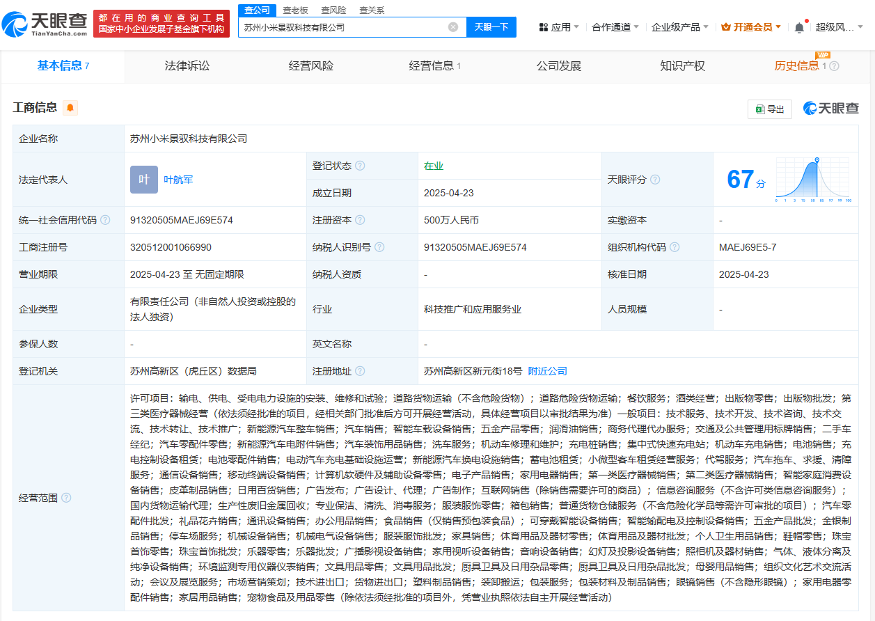Switch to the 法律诉讼 tab
This screenshot has height=621, width=875.
(187, 66)
